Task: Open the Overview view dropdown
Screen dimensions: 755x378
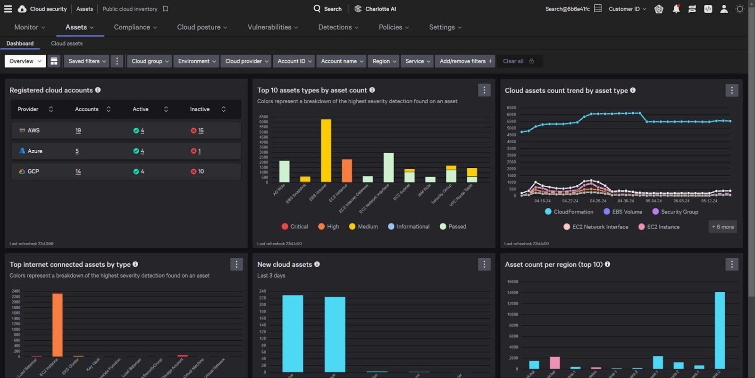Action: (25, 61)
